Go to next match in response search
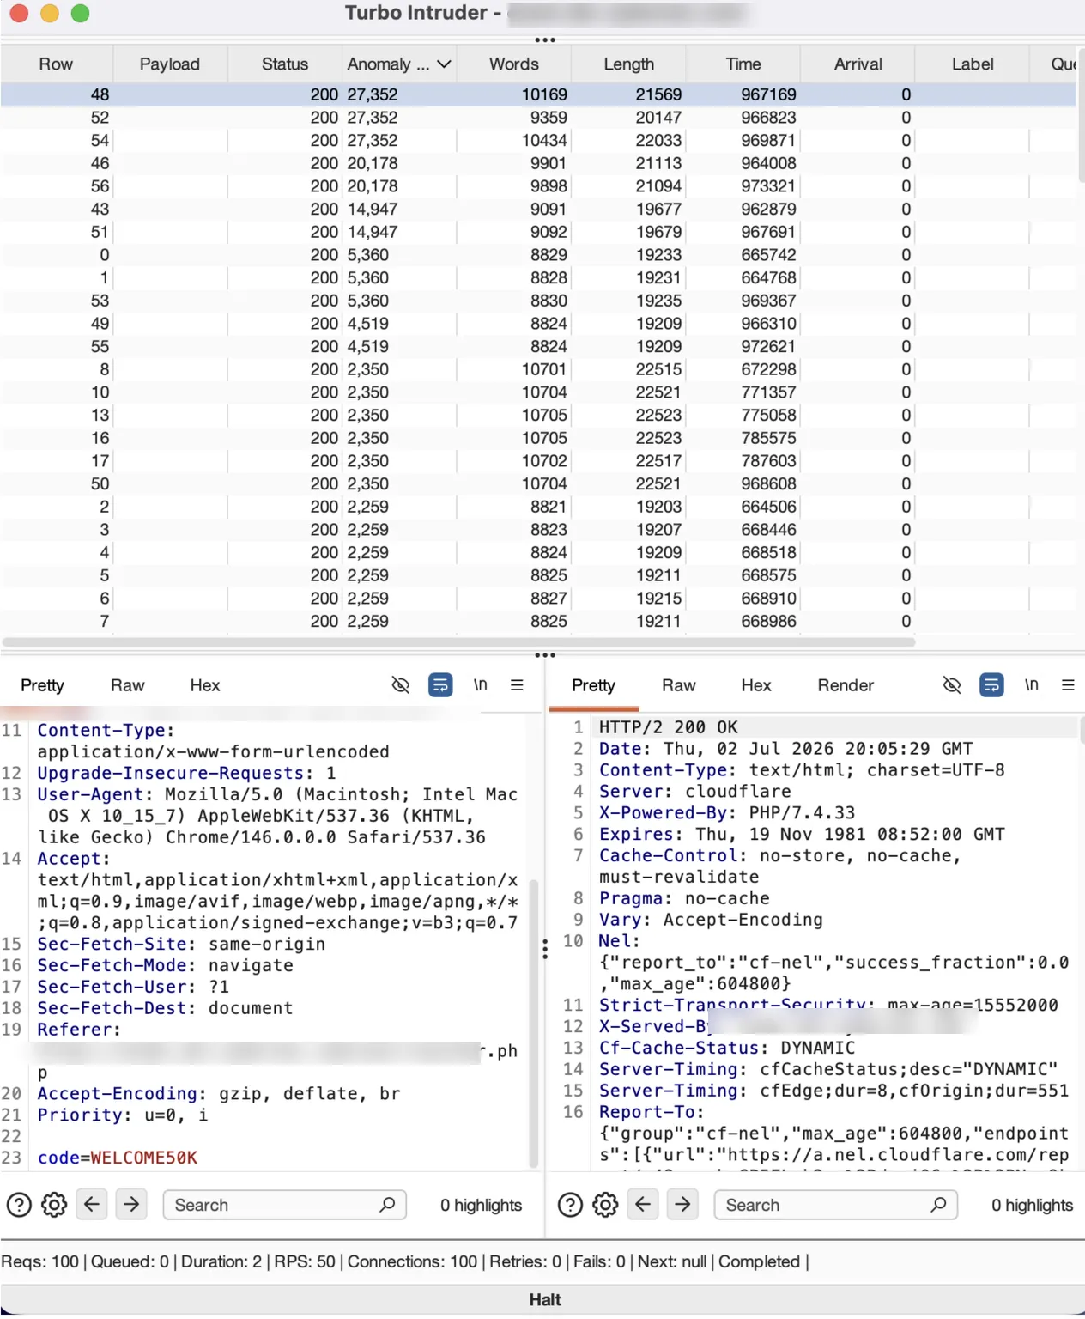This screenshot has width=1085, height=1319. click(x=682, y=1205)
